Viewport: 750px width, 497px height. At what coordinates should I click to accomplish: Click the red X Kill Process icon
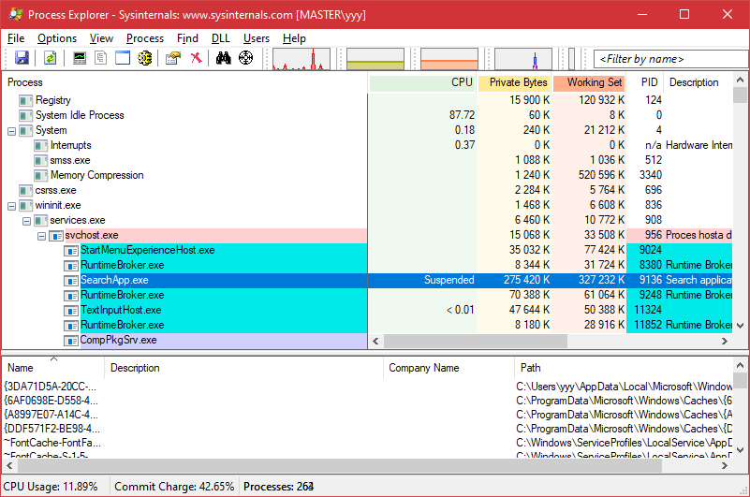click(x=196, y=58)
